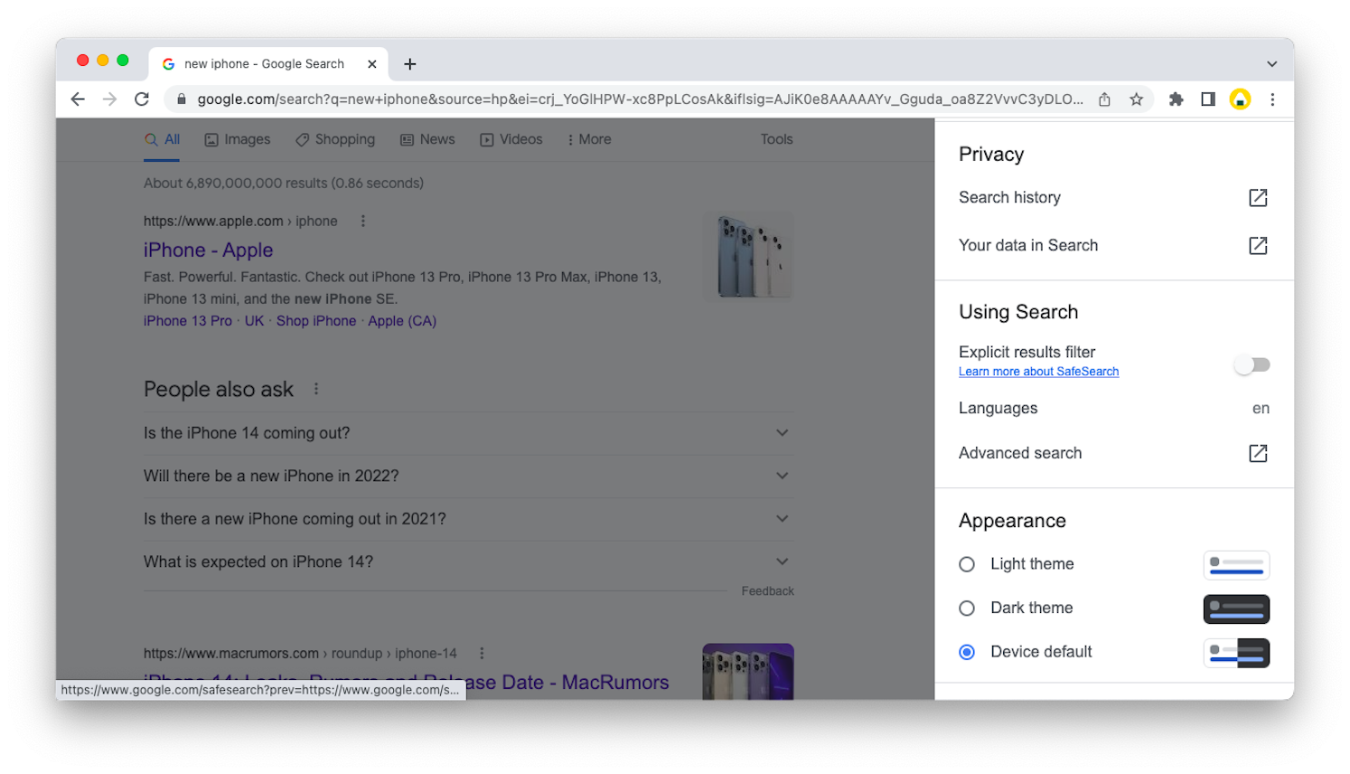Disable the Explicit results filter

(1252, 363)
